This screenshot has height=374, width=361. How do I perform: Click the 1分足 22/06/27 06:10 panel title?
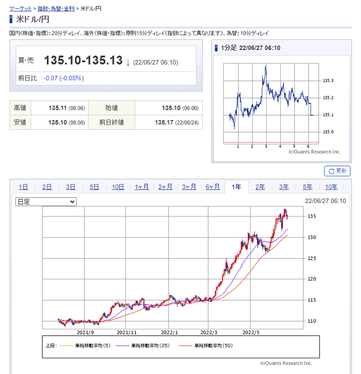[x=250, y=48]
